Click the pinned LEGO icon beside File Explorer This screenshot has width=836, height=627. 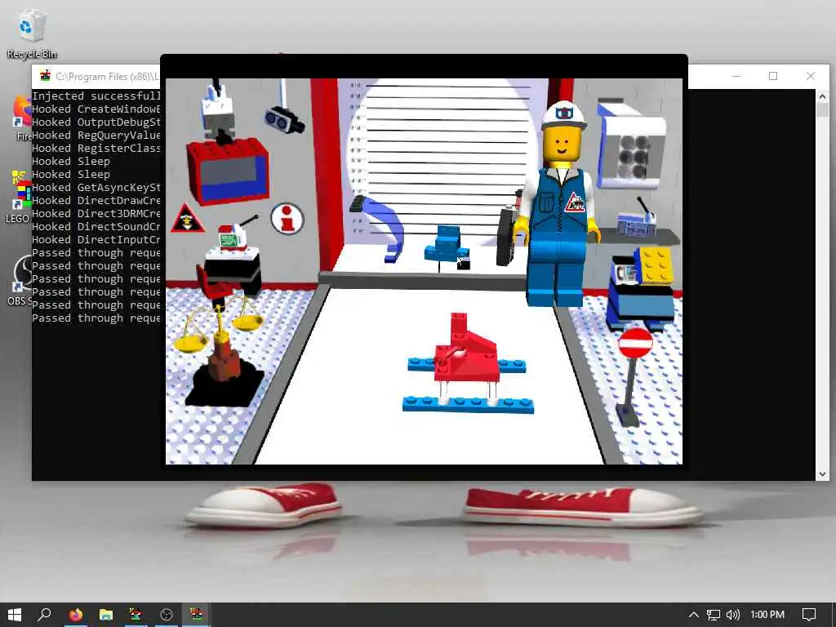click(x=136, y=615)
